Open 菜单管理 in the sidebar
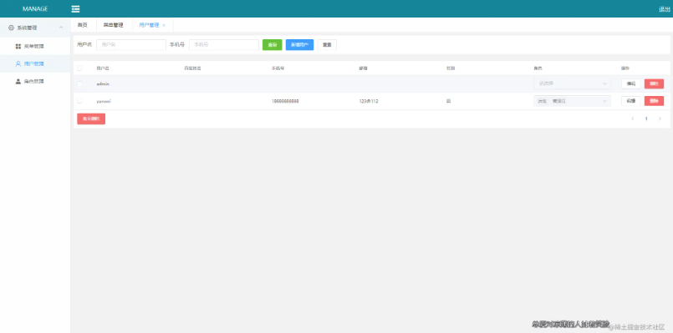This screenshot has height=333, width=673. point(35,46)
